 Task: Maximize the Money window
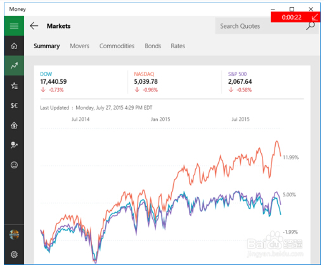pos(292,9)
